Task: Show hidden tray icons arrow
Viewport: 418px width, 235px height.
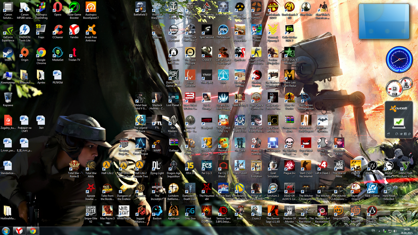Action: (x=380, y=231)
